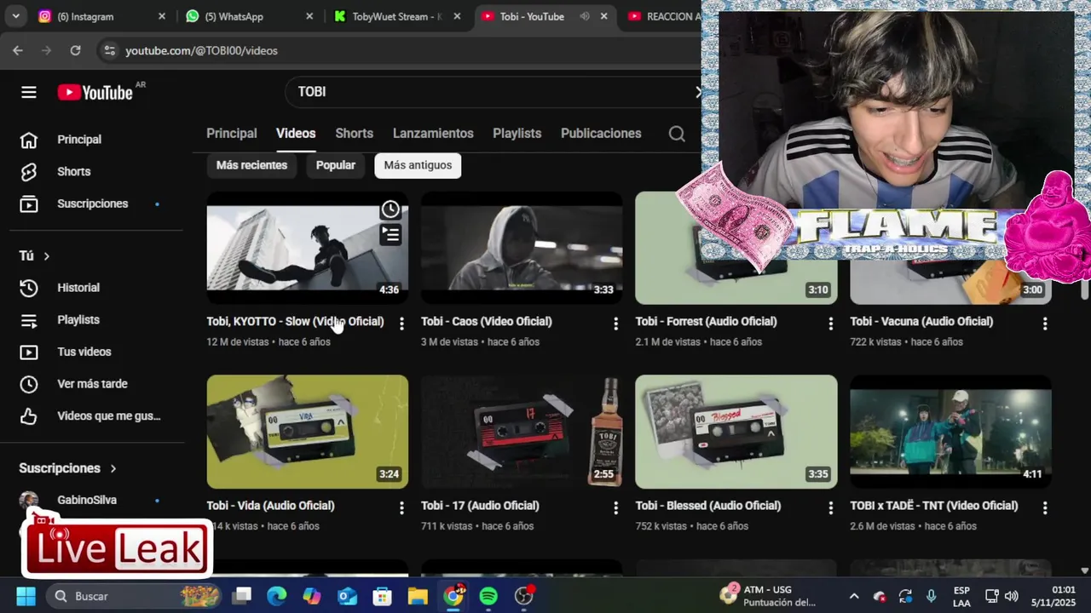This screenshot has width=1091, height=613.
Task: Toggle microphone icon in system tray
Action: 931,596
